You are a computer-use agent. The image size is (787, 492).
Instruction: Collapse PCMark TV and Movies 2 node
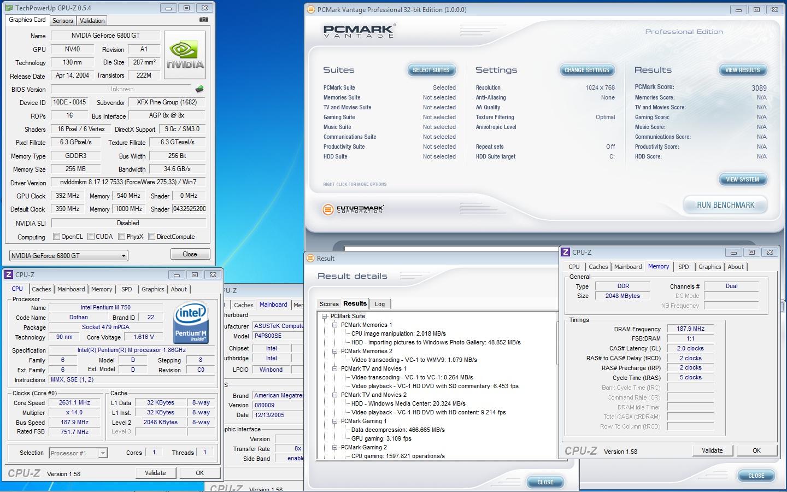coord(334,395)
